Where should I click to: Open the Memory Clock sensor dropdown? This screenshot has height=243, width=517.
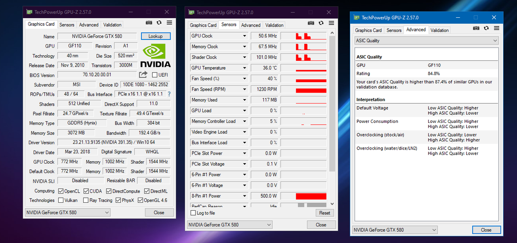(x=244, y=46)
